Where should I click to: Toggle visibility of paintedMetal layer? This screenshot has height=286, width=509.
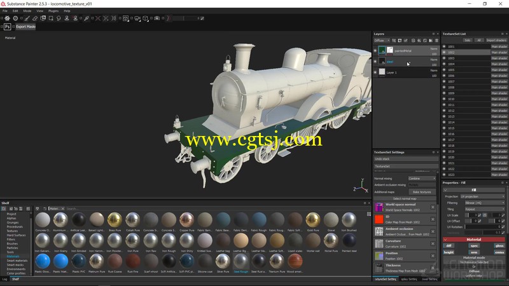(x=375, y=51)
